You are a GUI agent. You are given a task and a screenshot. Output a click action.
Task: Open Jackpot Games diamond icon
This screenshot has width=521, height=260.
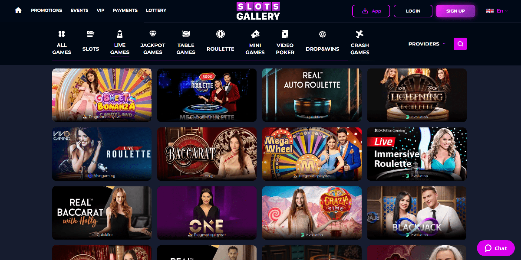(x=153, y=34)
